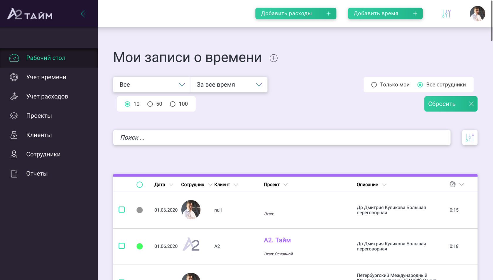
Task: Click the Мои записи о времени heading
Action: (187, 57)
